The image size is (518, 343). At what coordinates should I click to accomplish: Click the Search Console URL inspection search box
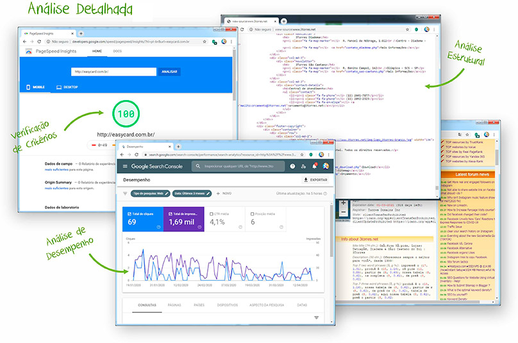[238, 166]
